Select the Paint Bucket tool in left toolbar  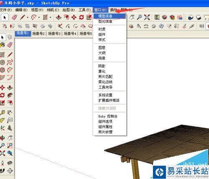coord(3,45)
